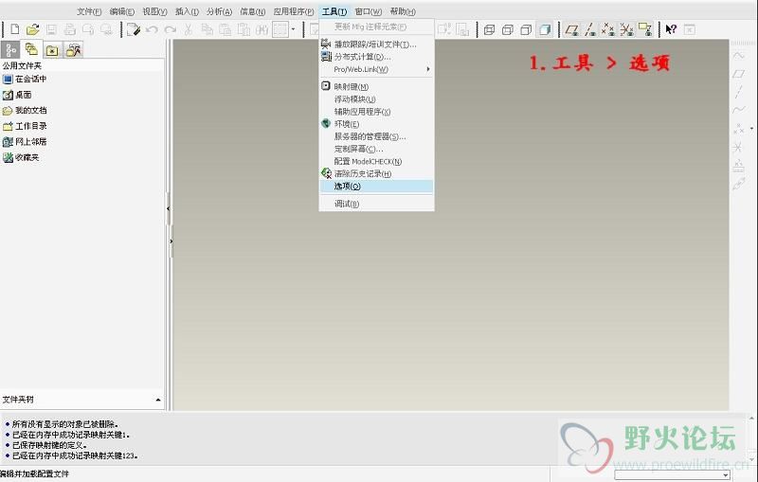Image resolution: width=758 pixels, height=482 pixels.
Task: Switch to the Favorites navigator tab
Action: click(x=52, y=50)
